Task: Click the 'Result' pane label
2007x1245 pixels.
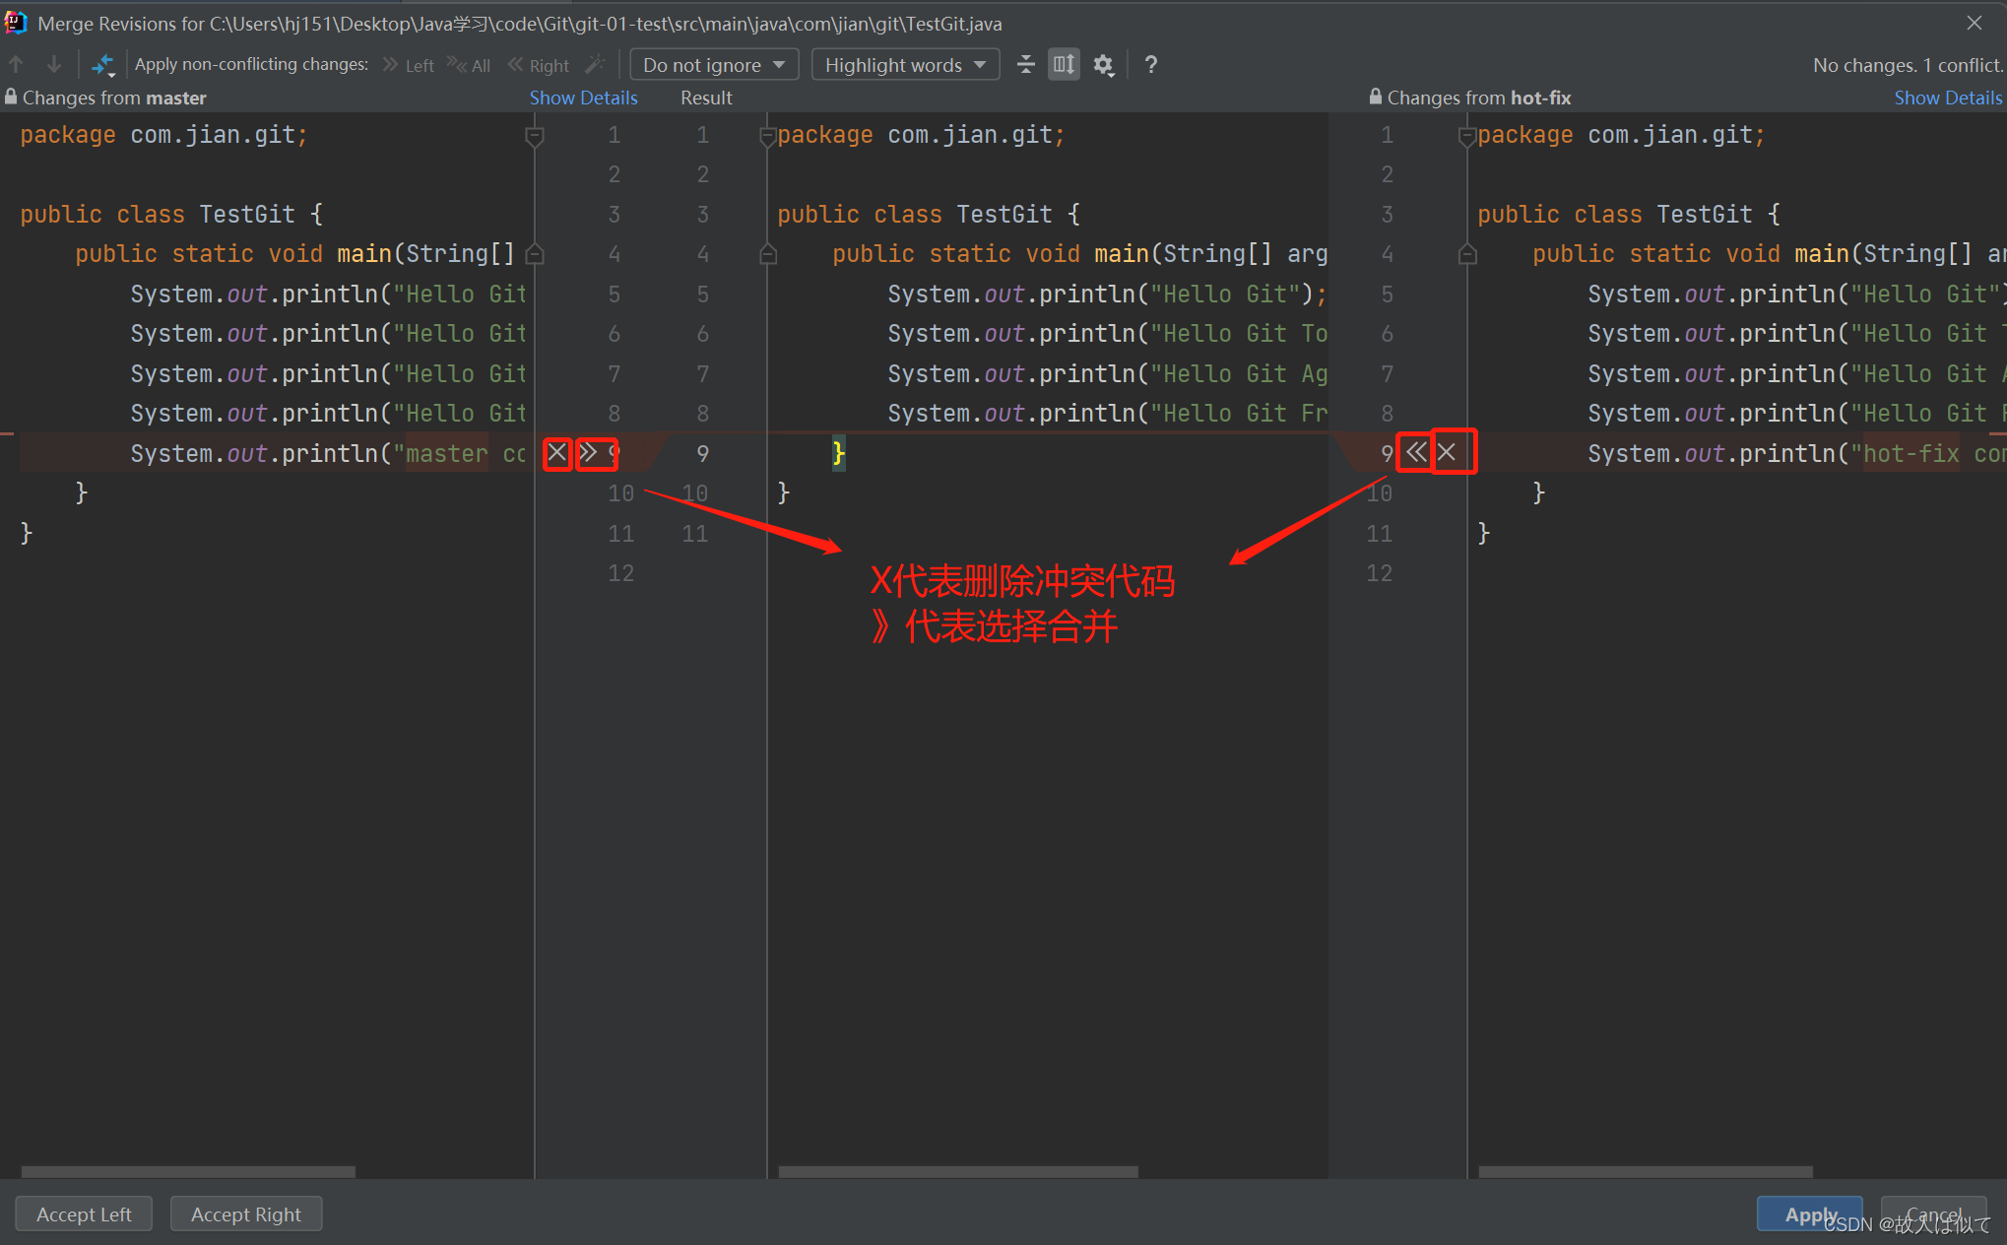Action: (x=706, y=98)
